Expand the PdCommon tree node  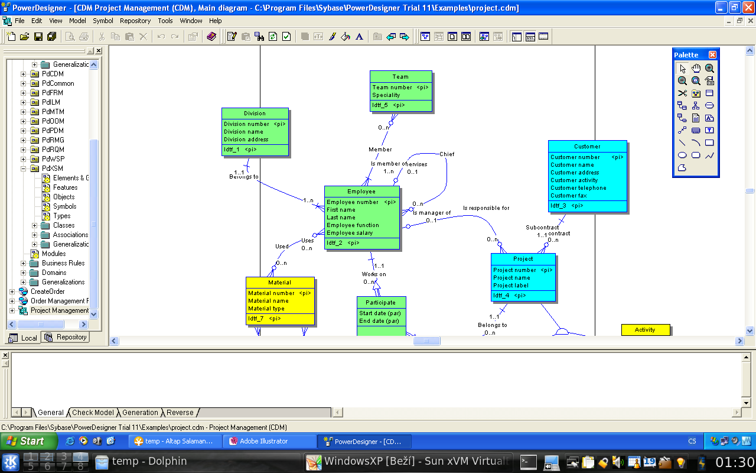[x=24, y=83]
